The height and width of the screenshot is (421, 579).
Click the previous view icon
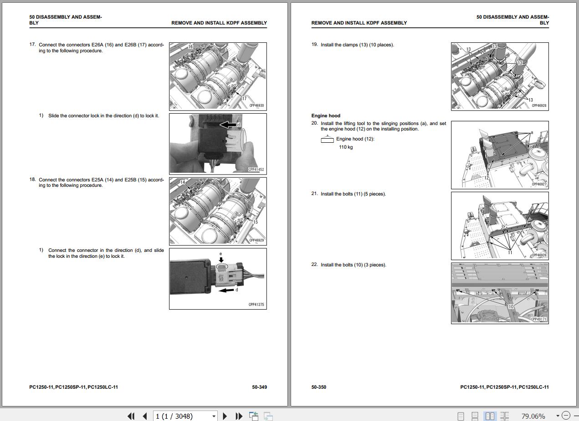[x=254, y=416]
